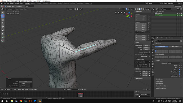Collapse the Collection tree item
The image size is (183, 103).
154,13
